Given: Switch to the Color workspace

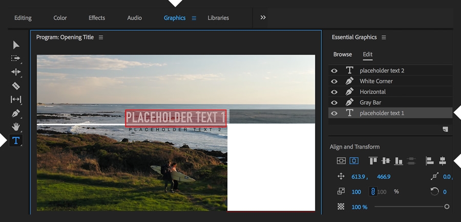Looking at the screenshot, I should tap(60, 18).
